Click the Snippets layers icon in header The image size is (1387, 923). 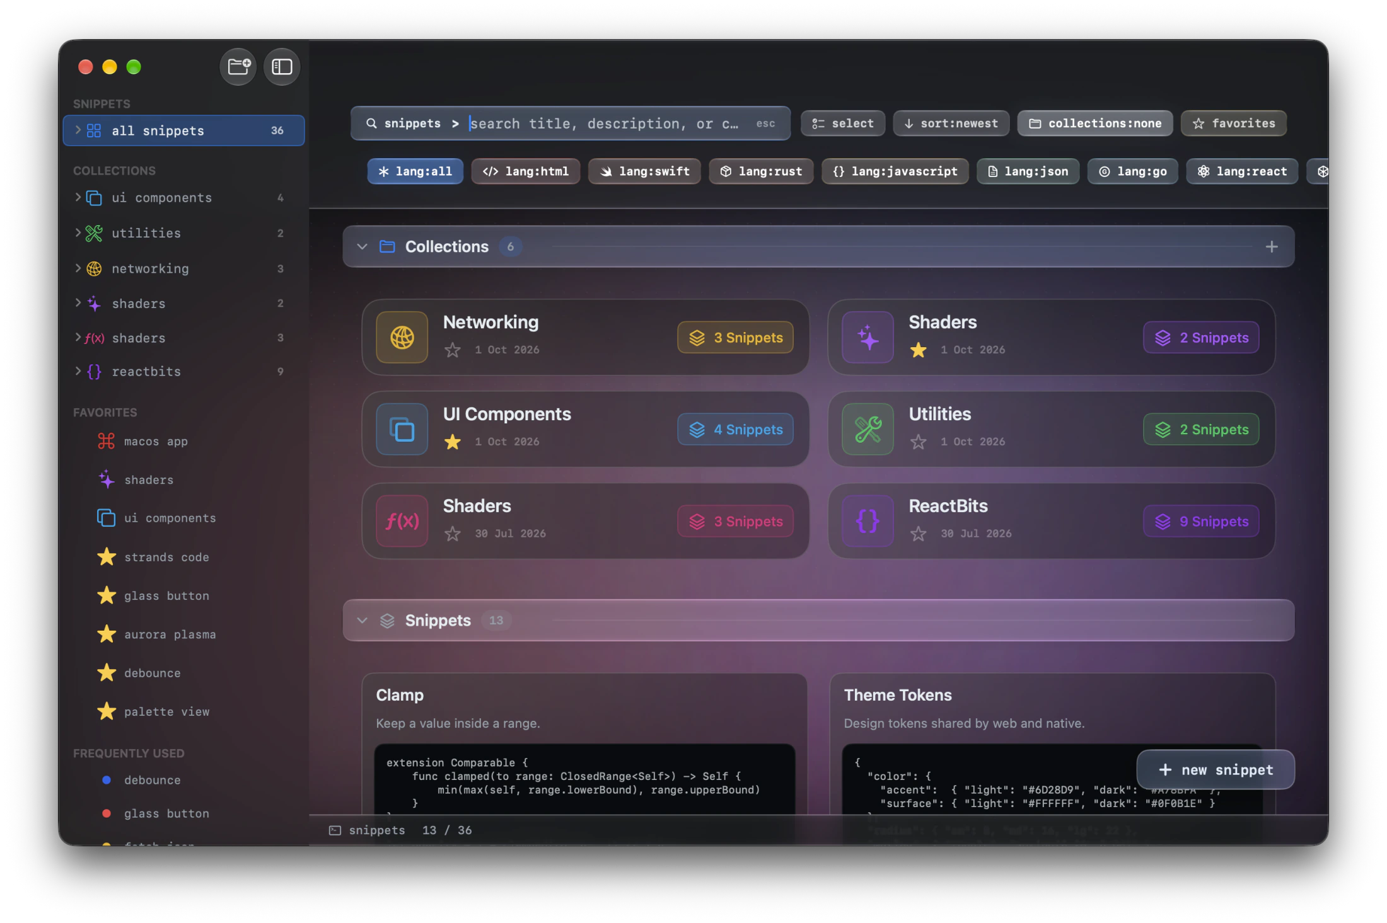tap(387, 621)
